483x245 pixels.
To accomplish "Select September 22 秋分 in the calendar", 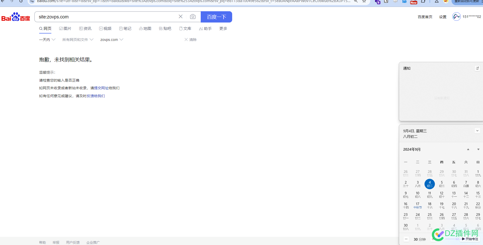I will pos(478,205).
